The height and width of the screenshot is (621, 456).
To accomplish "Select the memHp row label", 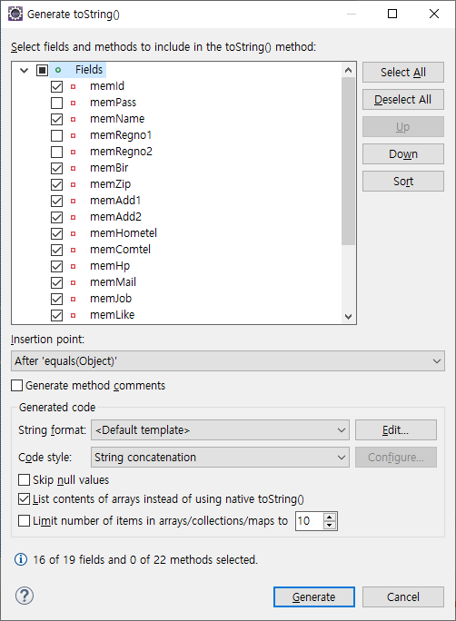I will click(110, 266).
